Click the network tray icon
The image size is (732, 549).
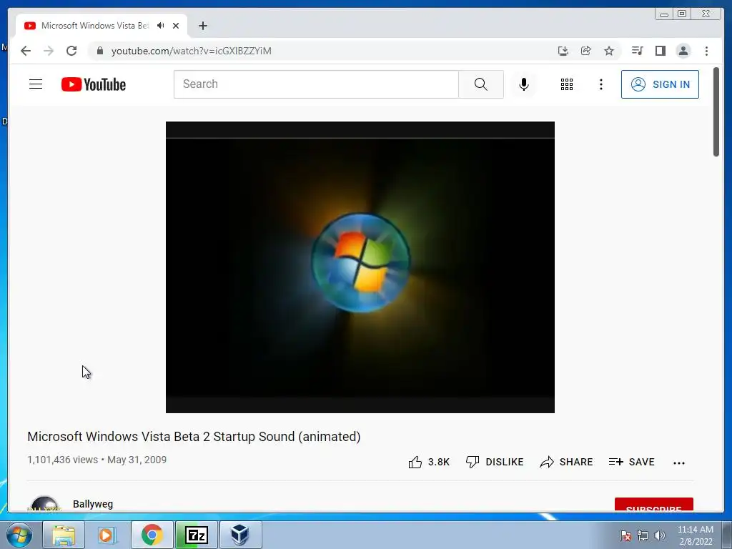[x=643, y=536]
